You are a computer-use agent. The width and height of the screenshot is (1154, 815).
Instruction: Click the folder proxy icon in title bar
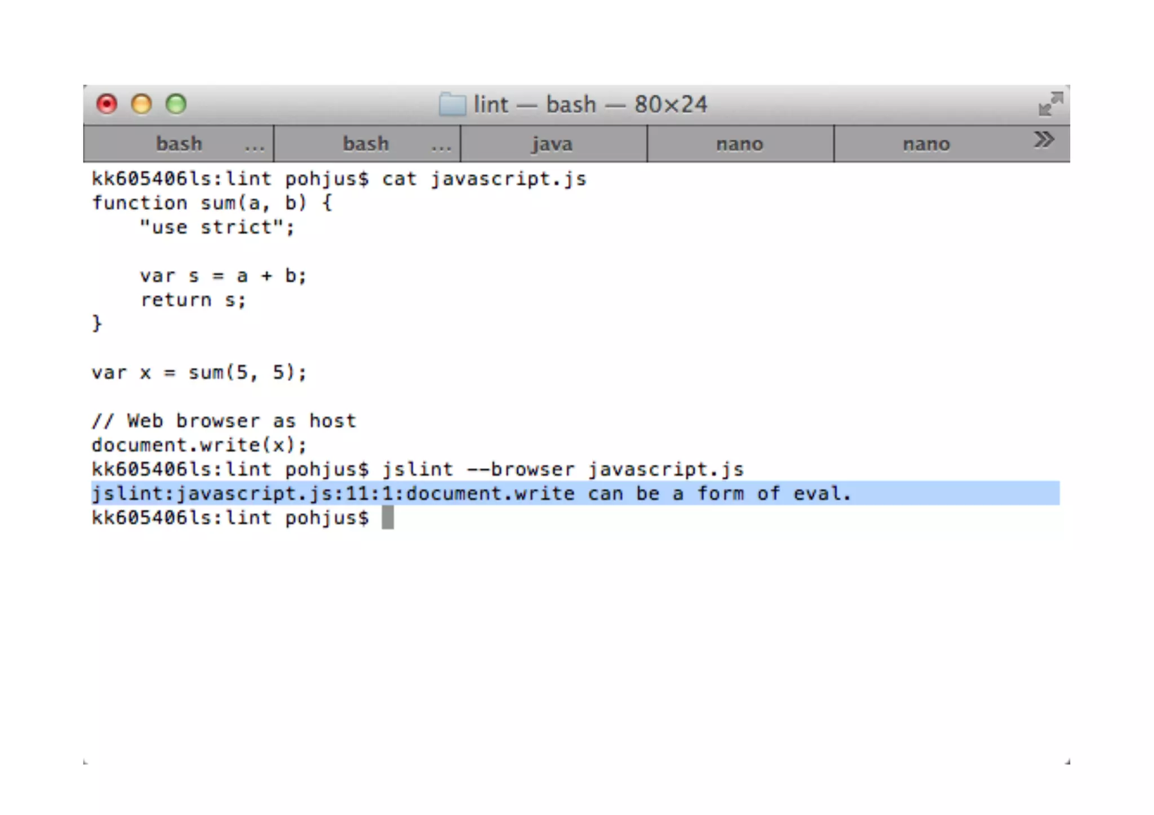(452, 105)
